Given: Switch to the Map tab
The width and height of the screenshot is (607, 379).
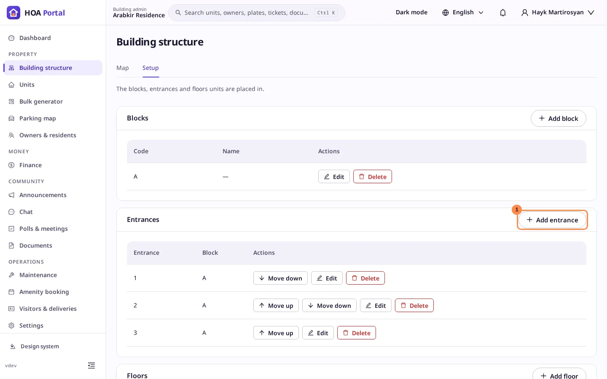Looking at the screenshot, I should (123, 68).
